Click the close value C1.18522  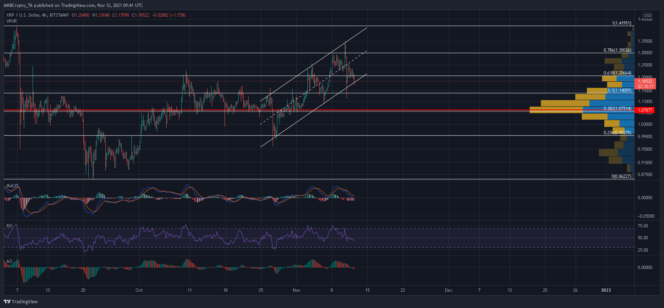[x=140, y=15]
